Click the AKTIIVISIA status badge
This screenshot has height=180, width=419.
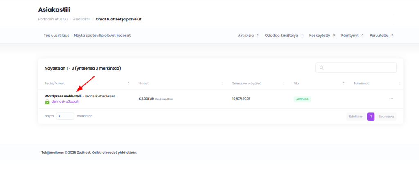[302, 99]
